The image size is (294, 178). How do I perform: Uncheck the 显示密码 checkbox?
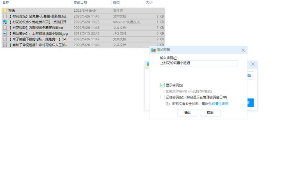(x=162, y=85)
